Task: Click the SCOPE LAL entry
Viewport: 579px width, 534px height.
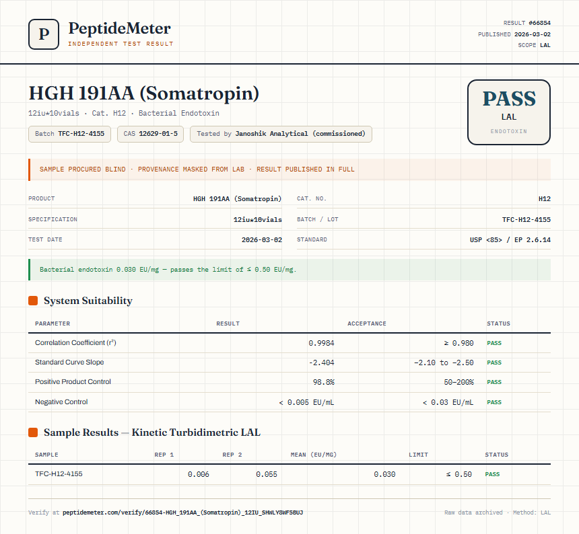Action: [x=534, y=45]
